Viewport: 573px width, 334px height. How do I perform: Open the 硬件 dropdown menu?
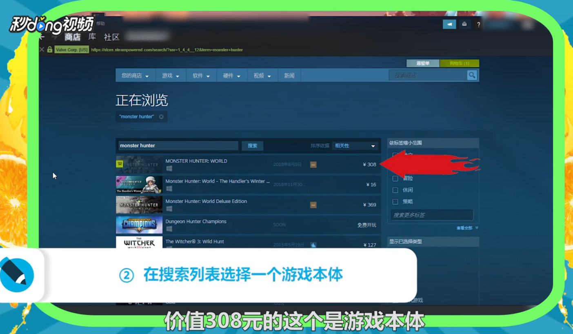[x=232, y=76]
